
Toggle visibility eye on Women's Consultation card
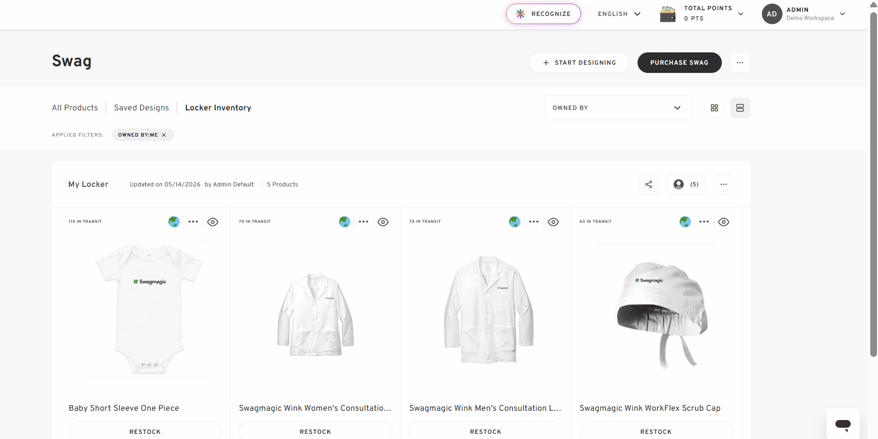383,222
